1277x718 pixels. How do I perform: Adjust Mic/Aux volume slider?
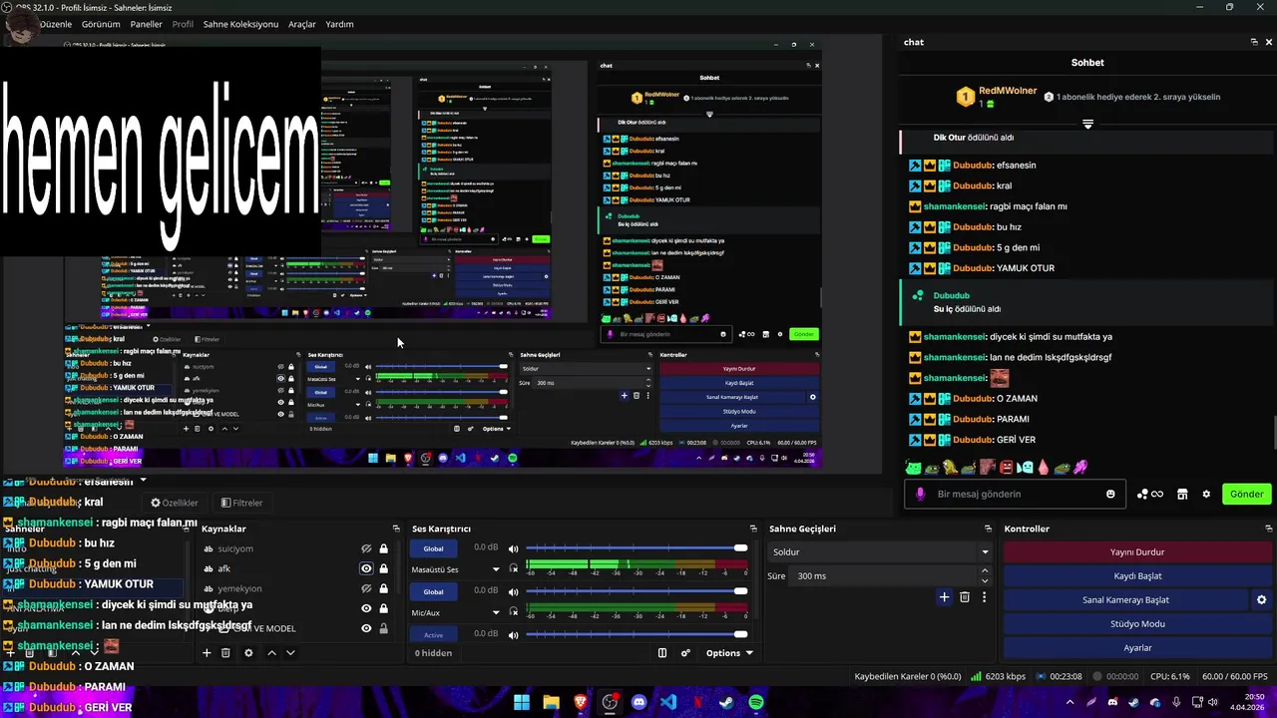pos(637,590)
